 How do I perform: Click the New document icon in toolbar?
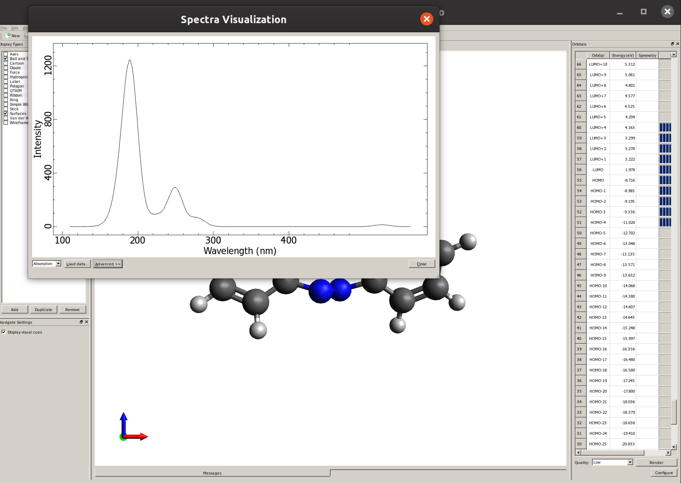[8, 36]
